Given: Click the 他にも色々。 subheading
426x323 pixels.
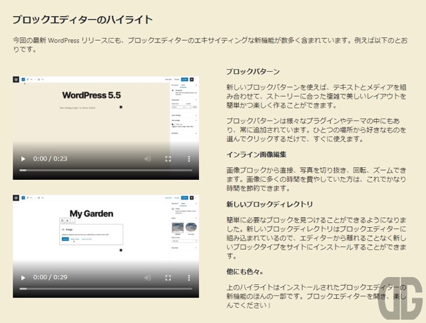Looking at the screenshot, I should click(x=245, y=272).
